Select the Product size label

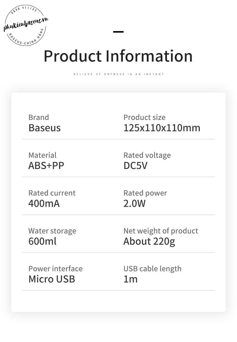[x=144, y=117]
